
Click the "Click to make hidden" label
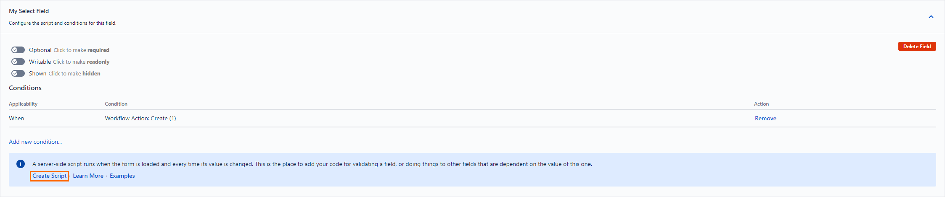74,74
